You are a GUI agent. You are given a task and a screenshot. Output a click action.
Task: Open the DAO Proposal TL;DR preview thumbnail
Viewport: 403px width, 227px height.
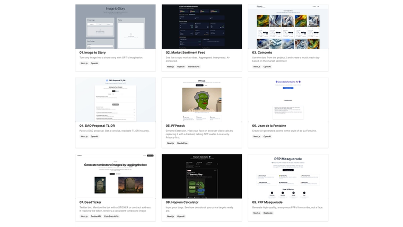(x=116, y=100)
